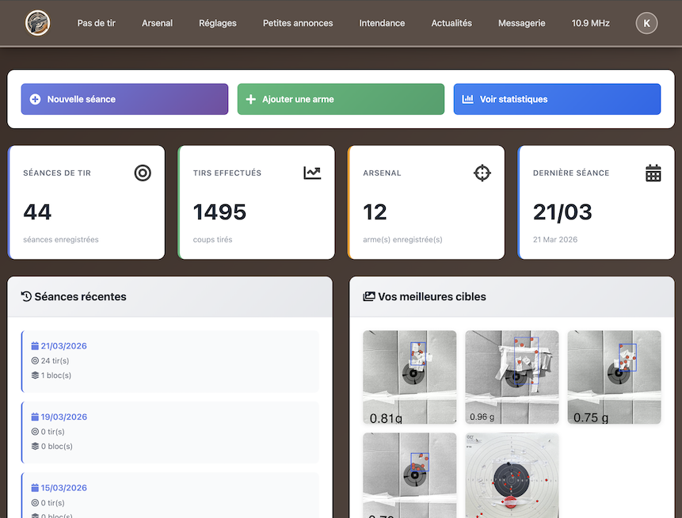Click the Séances de tir count 44
Viewport: 682px width, 518px height.
pyautogui.click(x=37, y=212)
